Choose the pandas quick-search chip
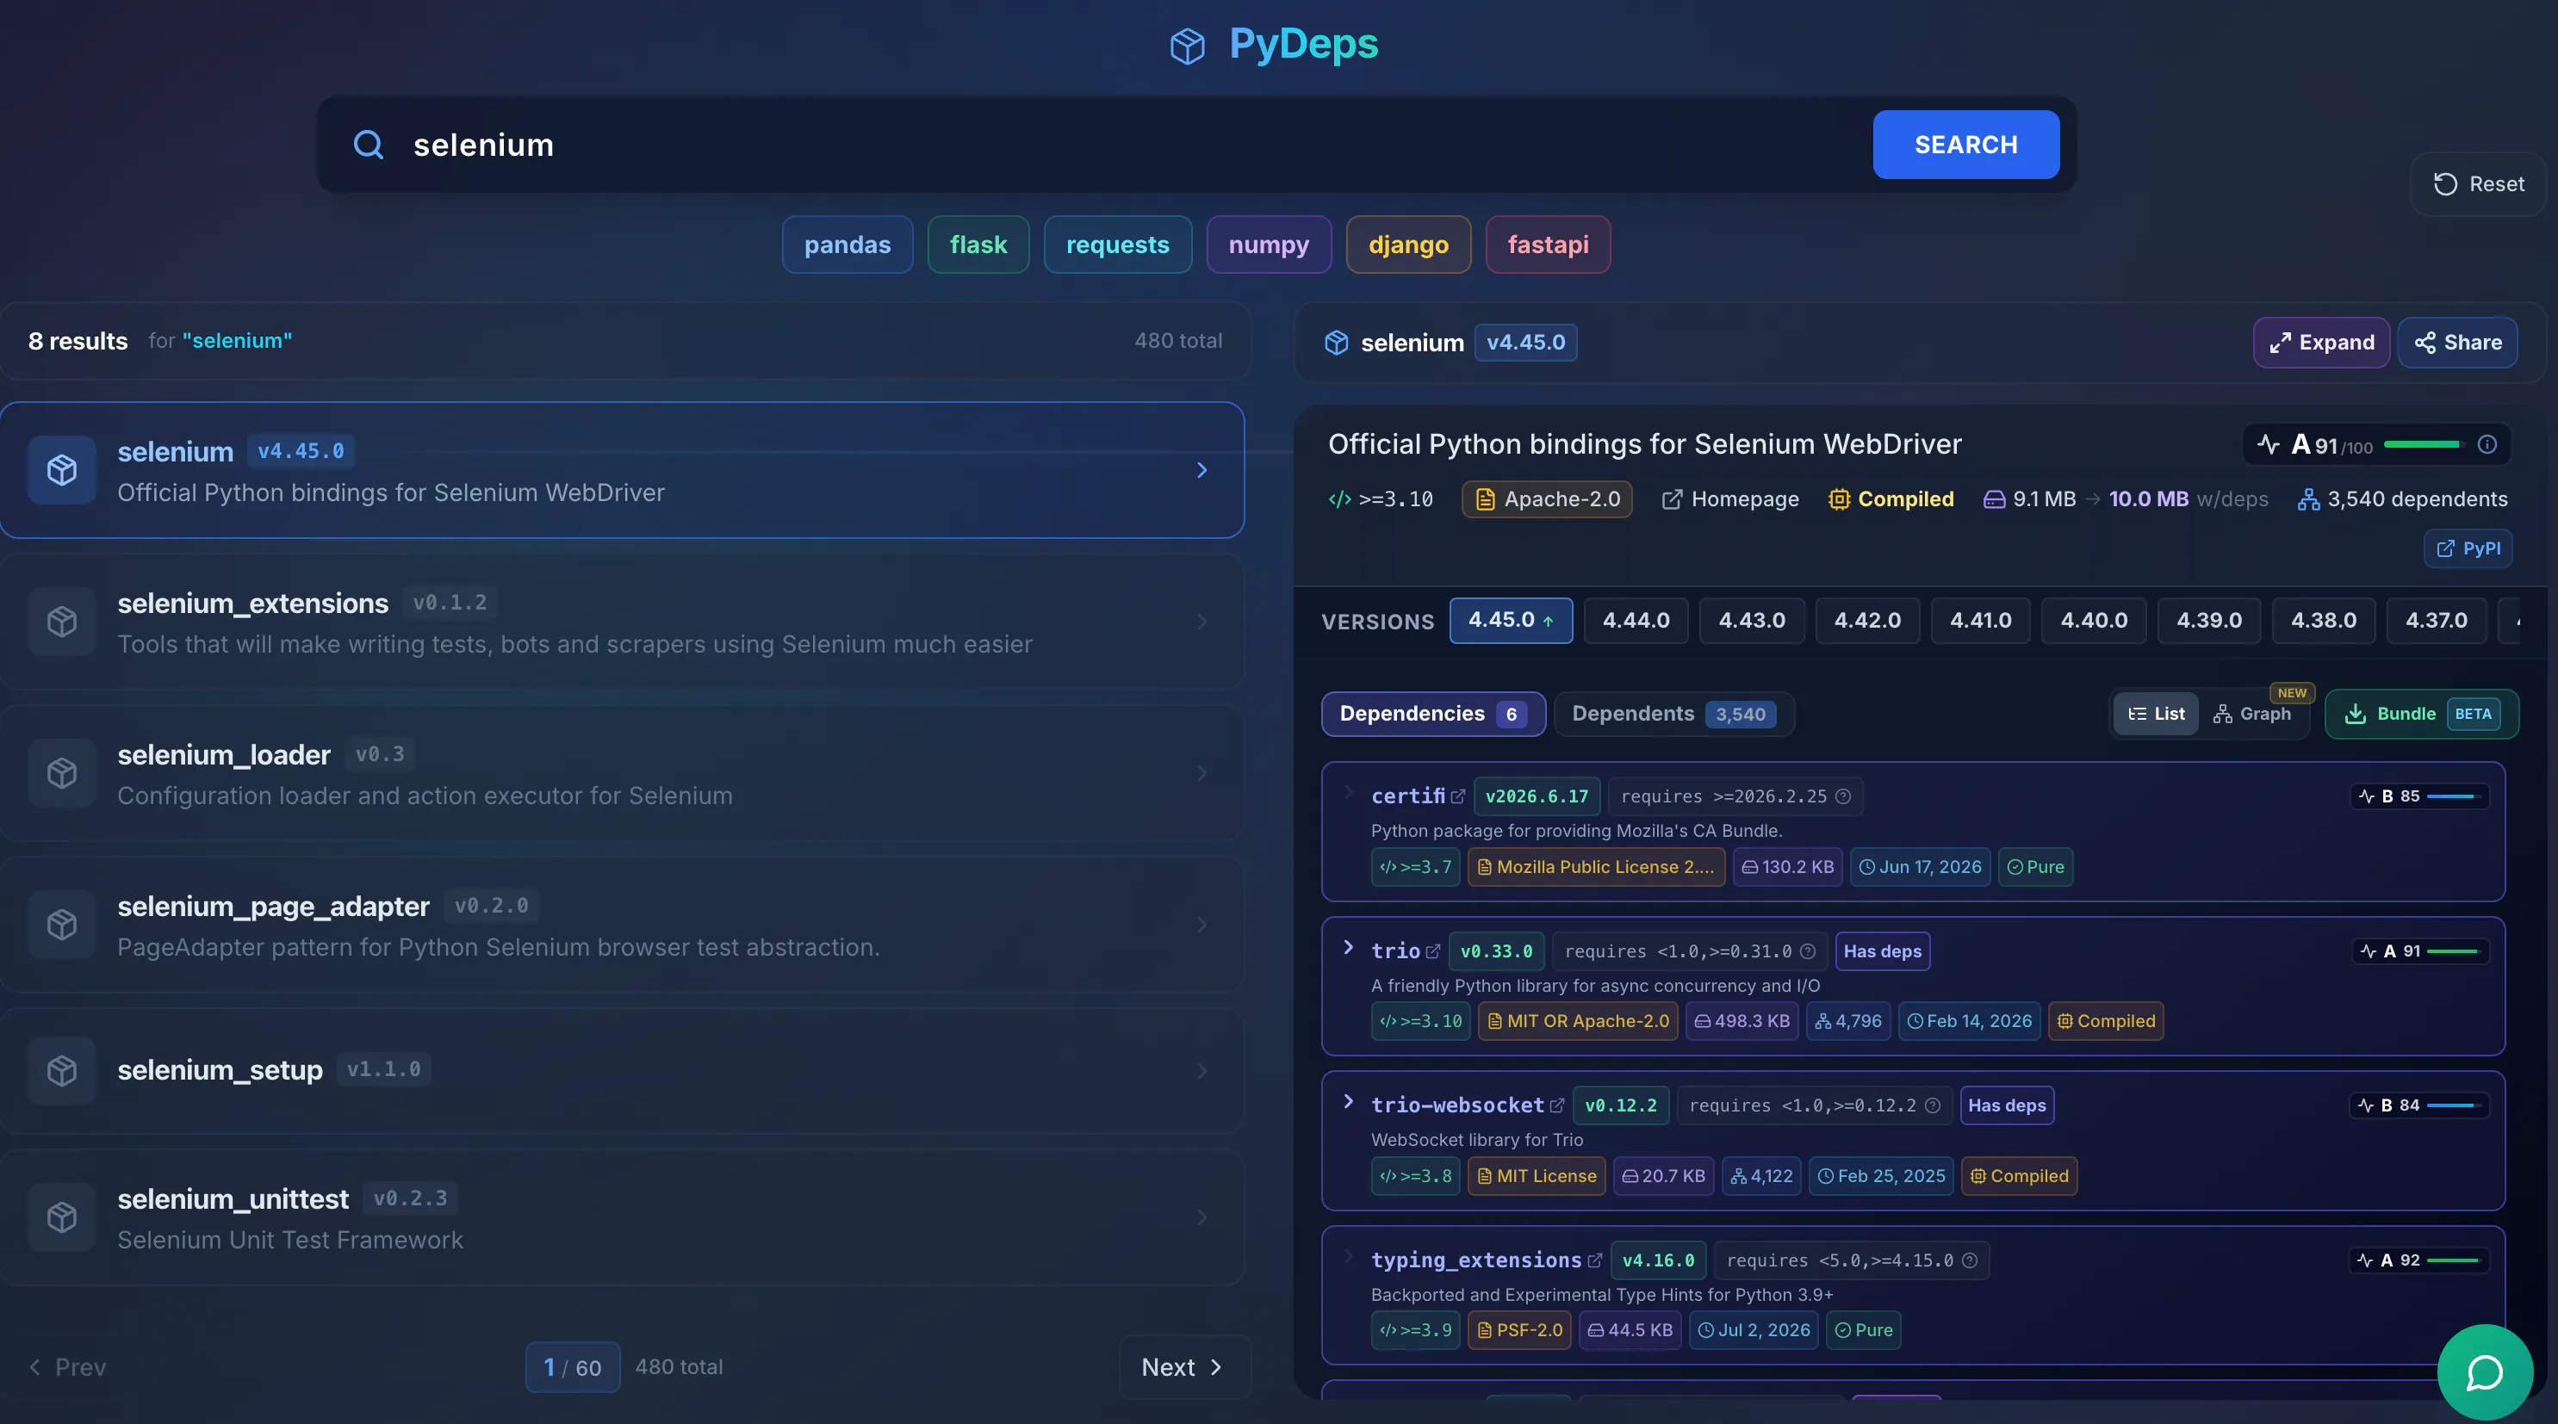This screenshot has width=2558, height=1424. tap(847, 245)
